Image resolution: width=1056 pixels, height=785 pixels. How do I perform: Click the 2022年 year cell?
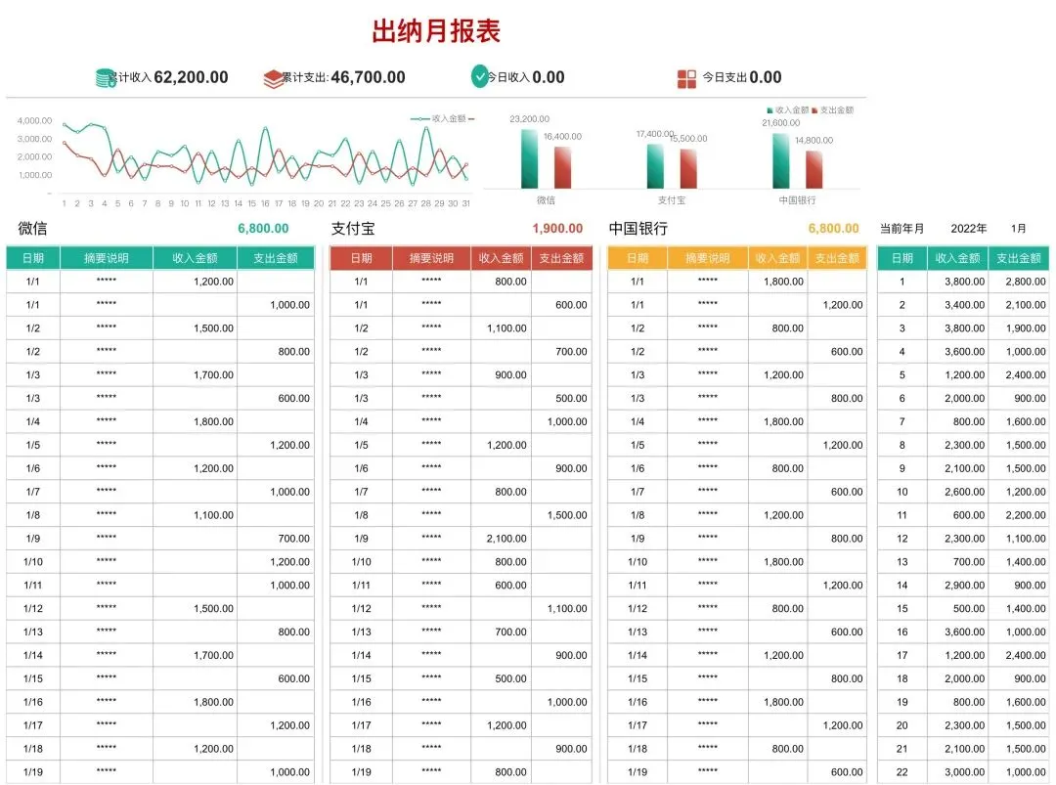click(968, 229)
